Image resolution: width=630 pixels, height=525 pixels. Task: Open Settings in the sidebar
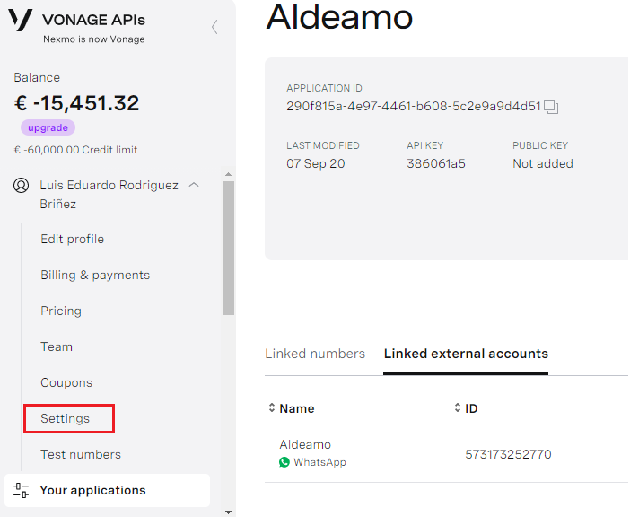click(66, 418)
